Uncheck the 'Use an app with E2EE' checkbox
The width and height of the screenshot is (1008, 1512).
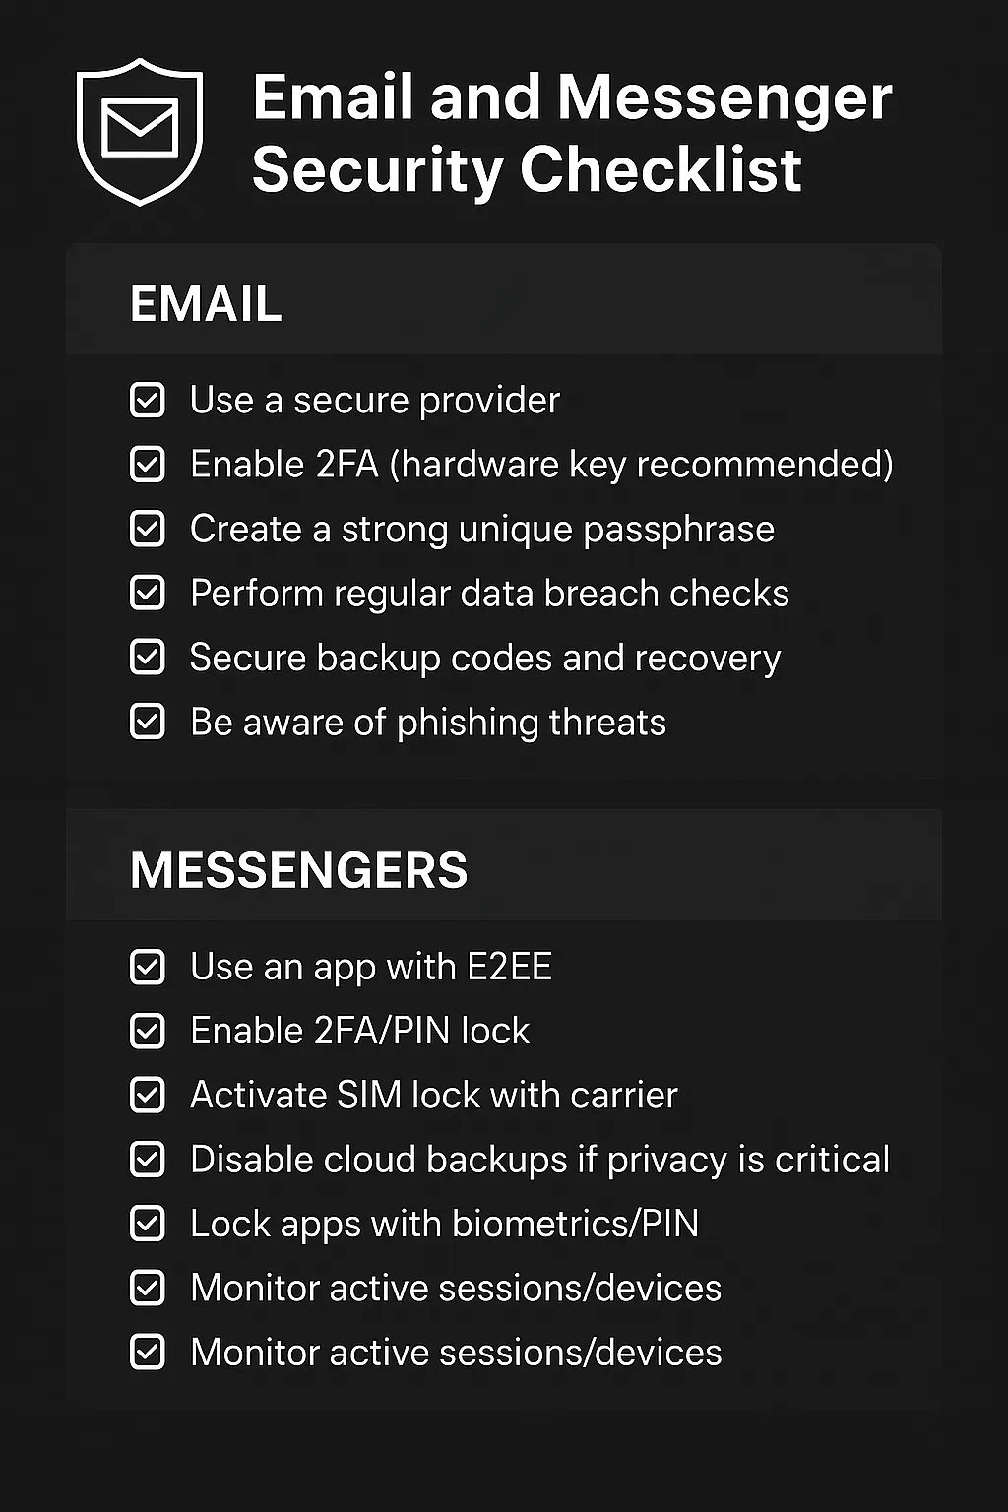point(148,967)
